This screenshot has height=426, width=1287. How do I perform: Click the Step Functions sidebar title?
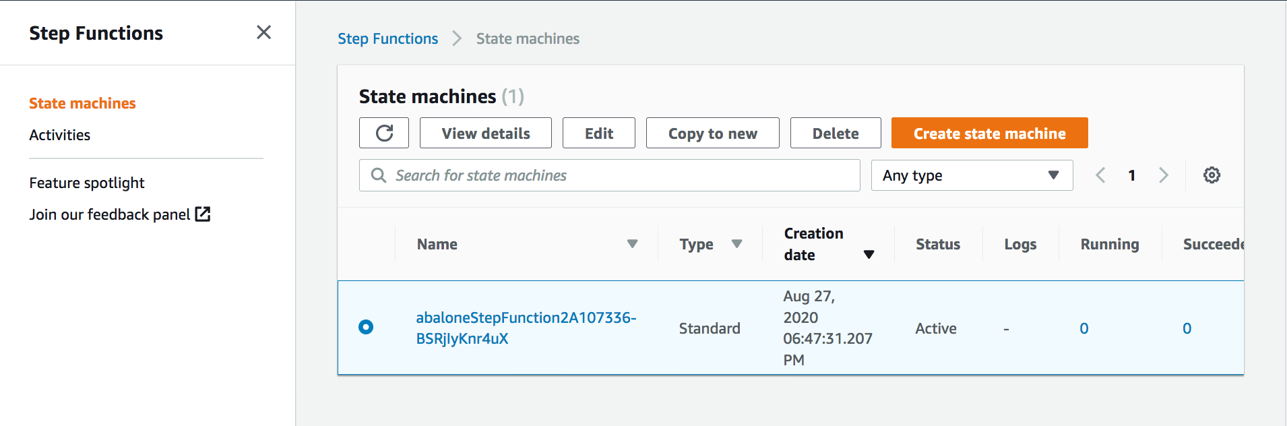(96, 33)
